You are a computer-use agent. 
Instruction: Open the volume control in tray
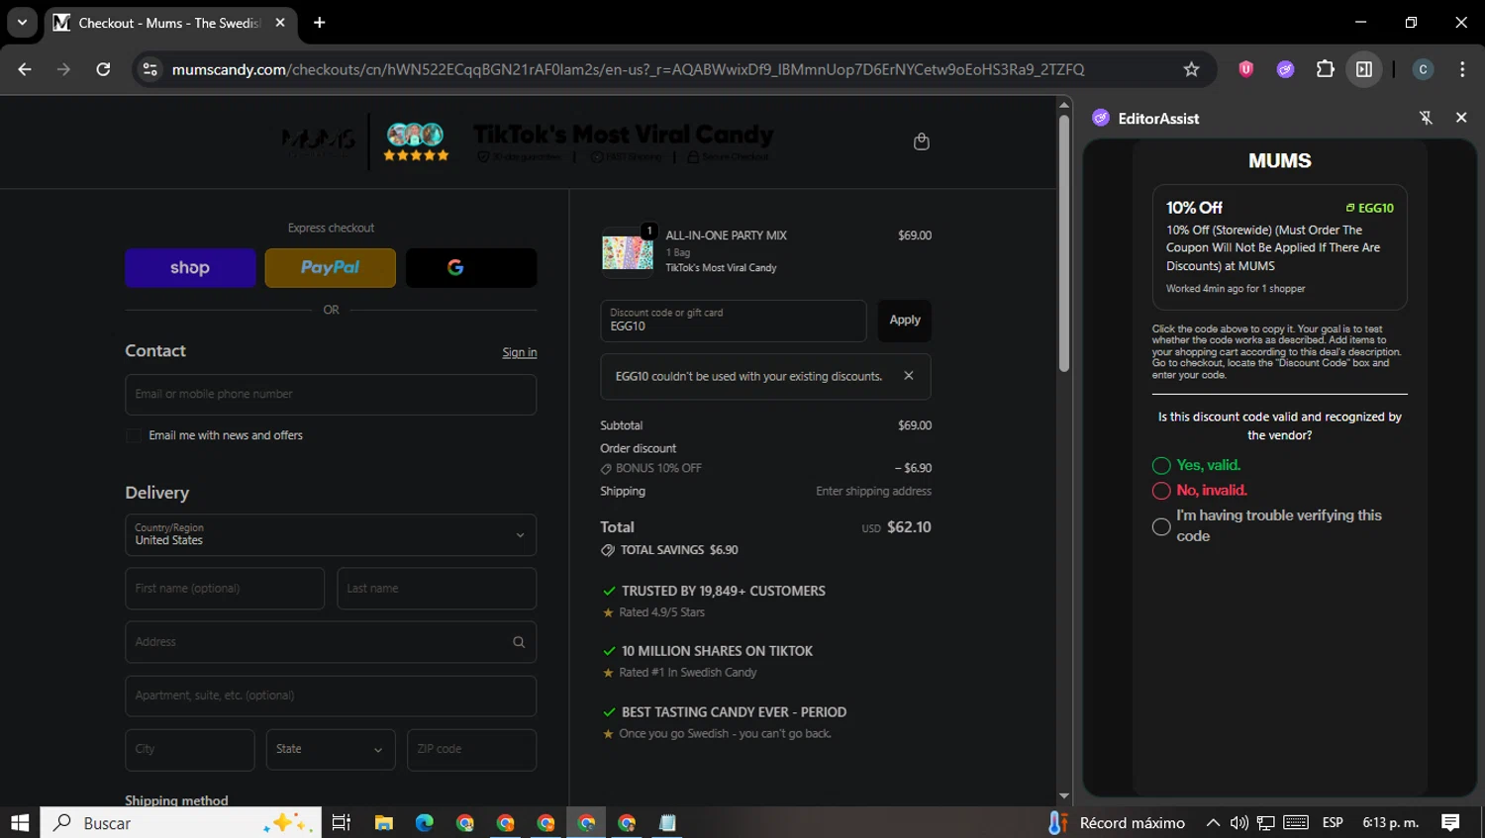(x=1239, y=822)
